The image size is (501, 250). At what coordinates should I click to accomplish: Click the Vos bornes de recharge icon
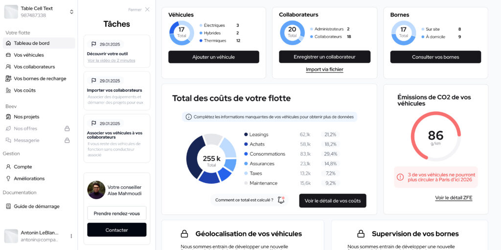(x=8, y=79)
